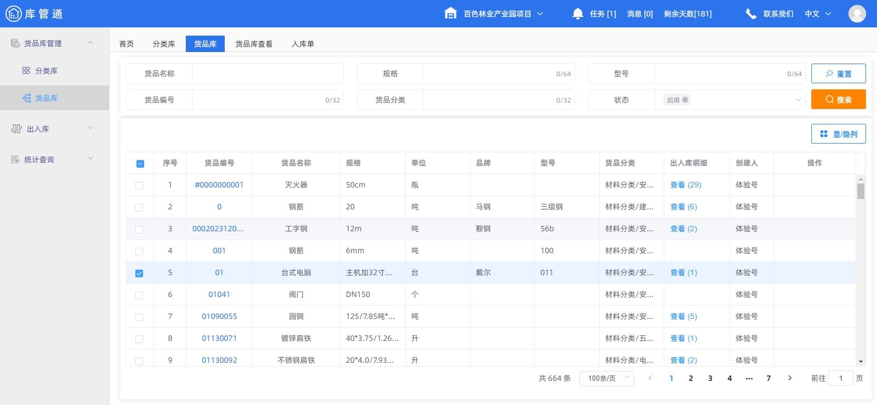This screenshot has height=405, width=877.
Task: Click the table vertical scrollbar thumb
Action: pyautogui.click(x=861, y=191)
